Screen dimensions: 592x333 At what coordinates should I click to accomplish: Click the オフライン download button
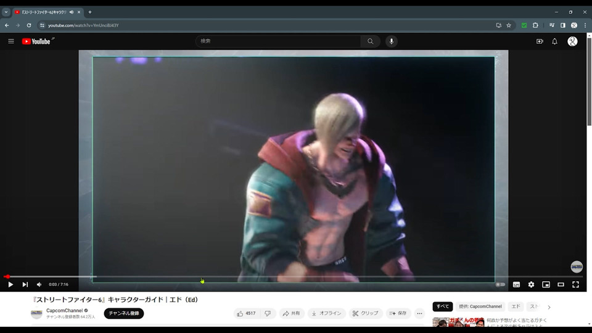tap(327, 313)
